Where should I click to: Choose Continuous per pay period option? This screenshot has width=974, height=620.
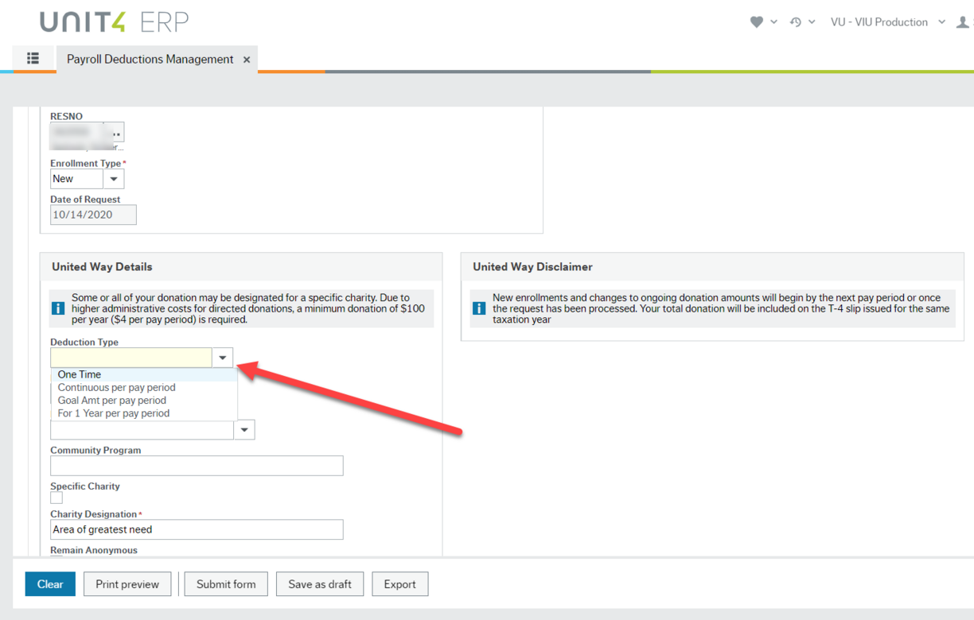pos(116,388)
